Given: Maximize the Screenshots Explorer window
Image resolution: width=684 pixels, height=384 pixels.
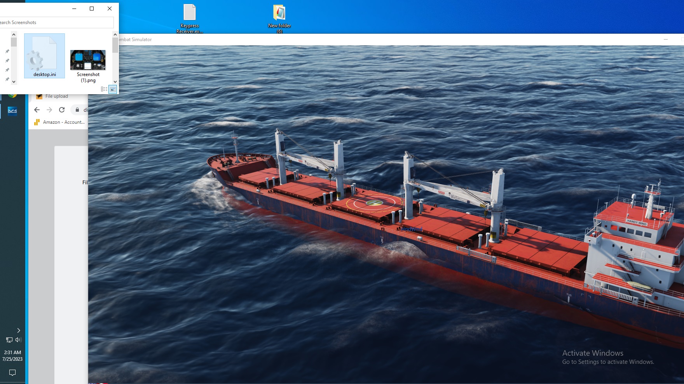Looking at the screenshot, I should coord(92,9).
